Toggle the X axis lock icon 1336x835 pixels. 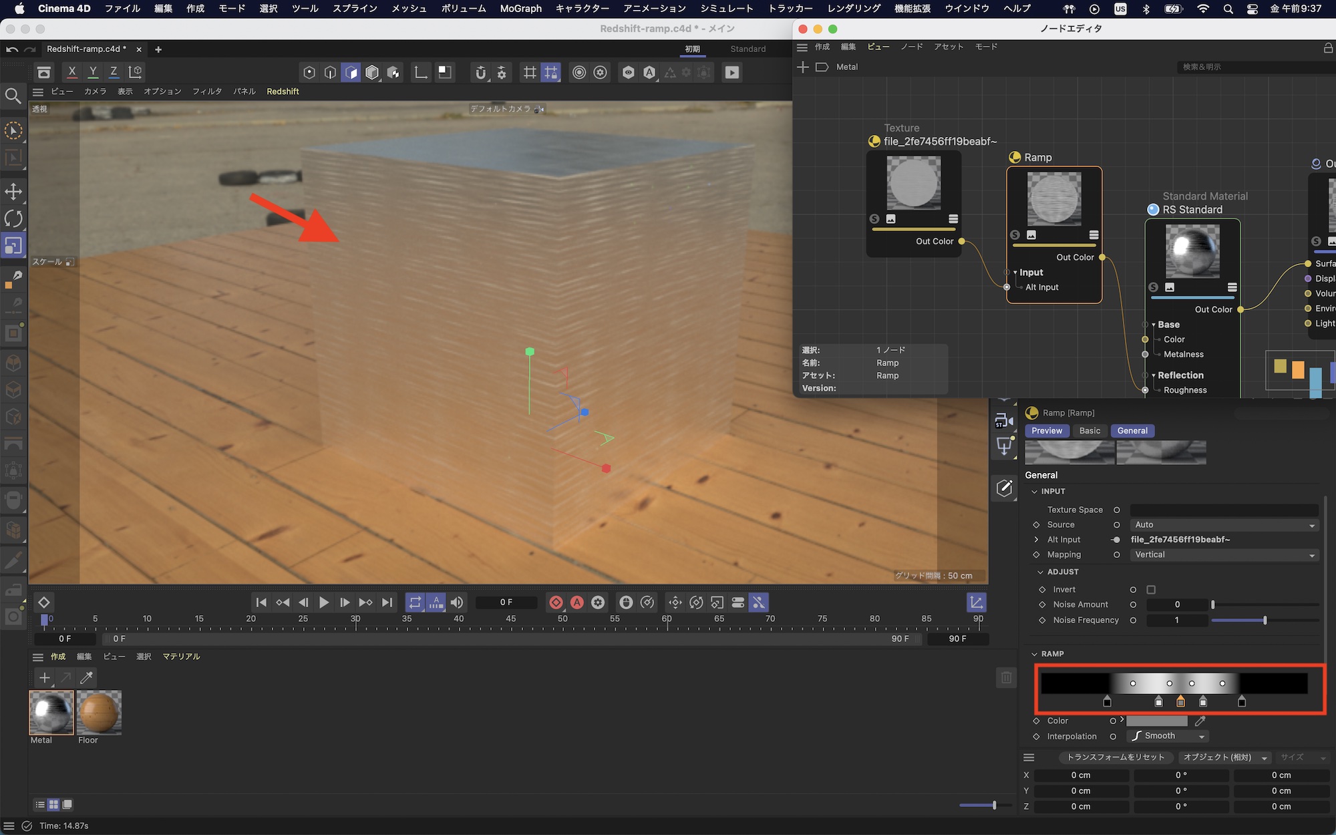72,71
